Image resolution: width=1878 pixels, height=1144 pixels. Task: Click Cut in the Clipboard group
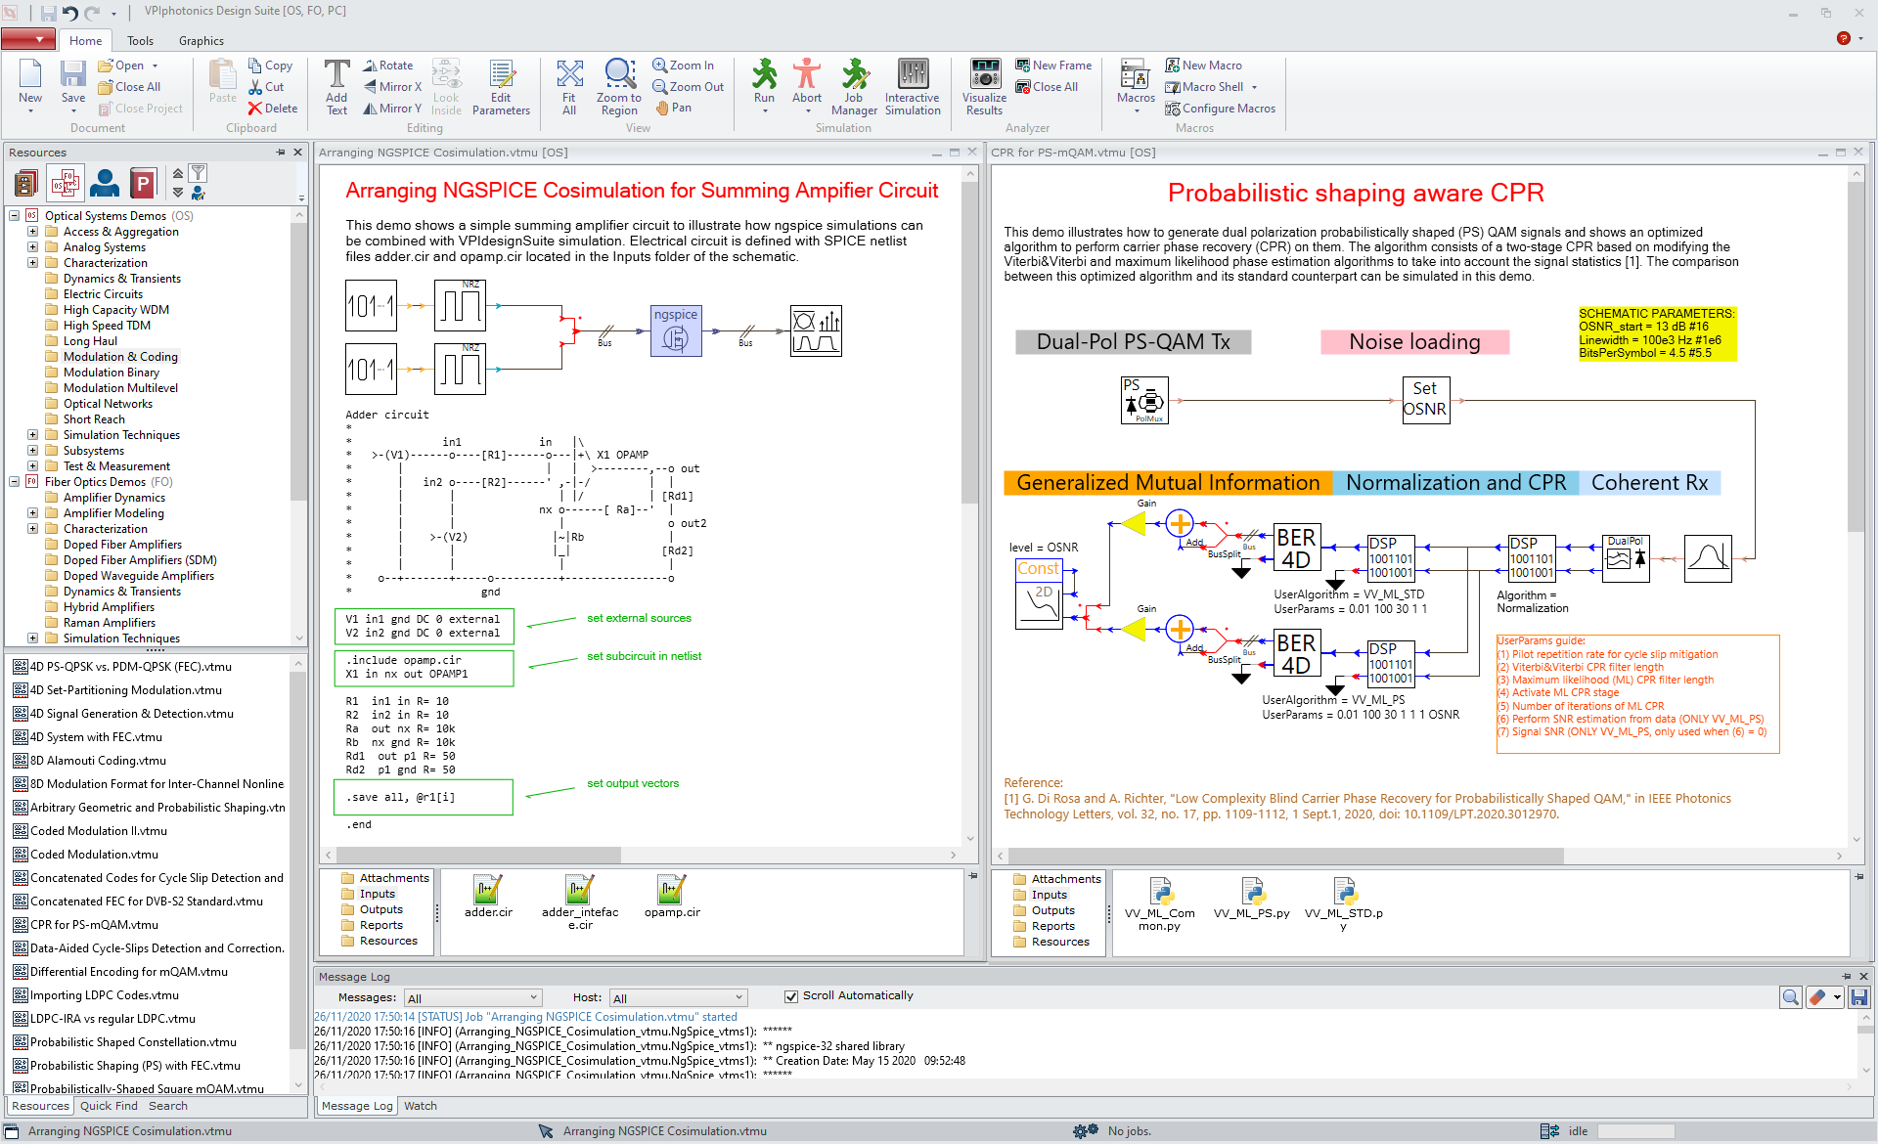coord(266,87)
